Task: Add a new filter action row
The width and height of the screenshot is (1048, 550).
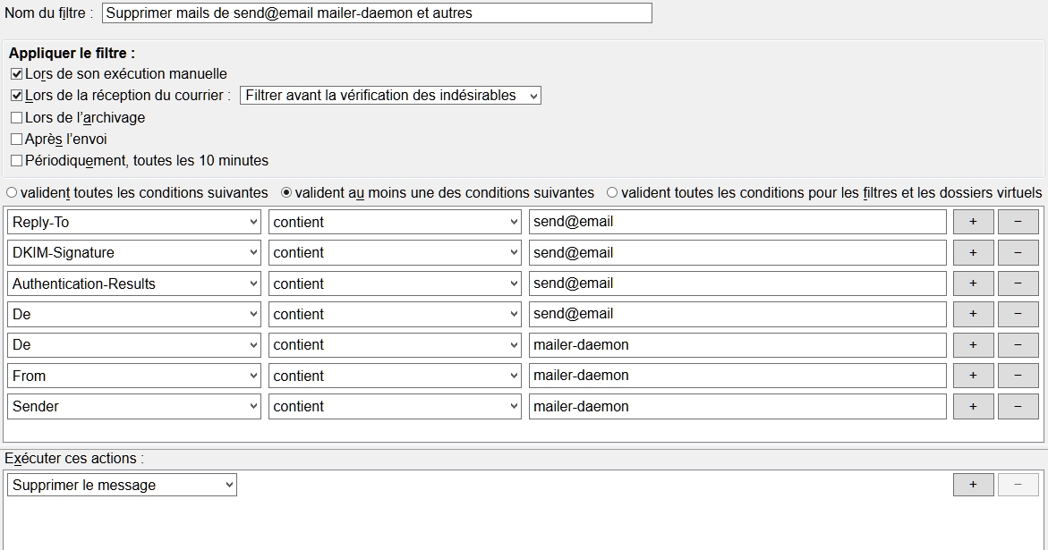Action: [x=973, y=484]
